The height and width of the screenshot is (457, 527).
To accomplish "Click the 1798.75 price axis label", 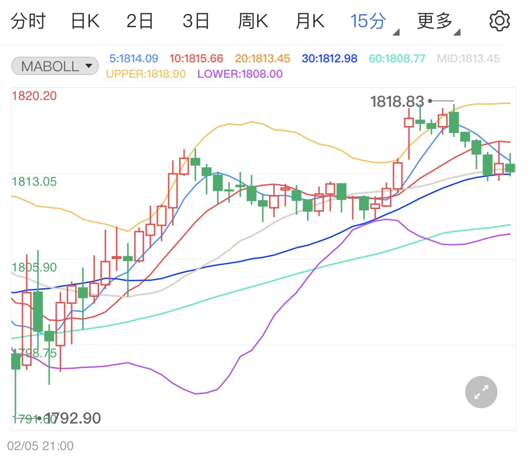I will tap(34, 353).
